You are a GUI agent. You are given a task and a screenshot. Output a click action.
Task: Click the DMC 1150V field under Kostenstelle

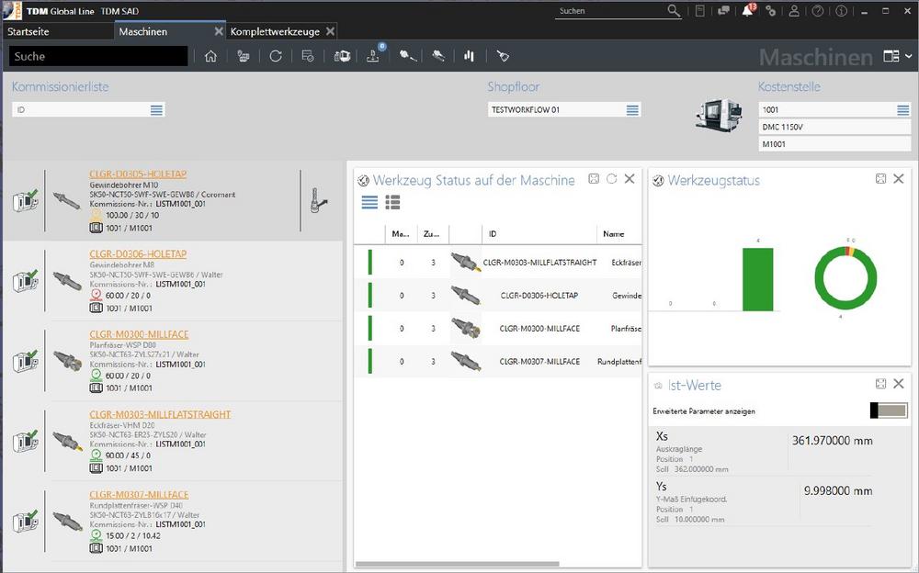click(x=834, y=127)
